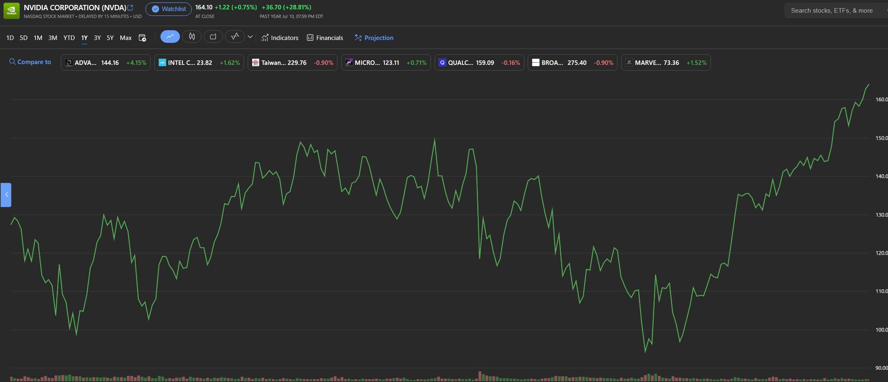Expand the left side panel arrow

6,195
